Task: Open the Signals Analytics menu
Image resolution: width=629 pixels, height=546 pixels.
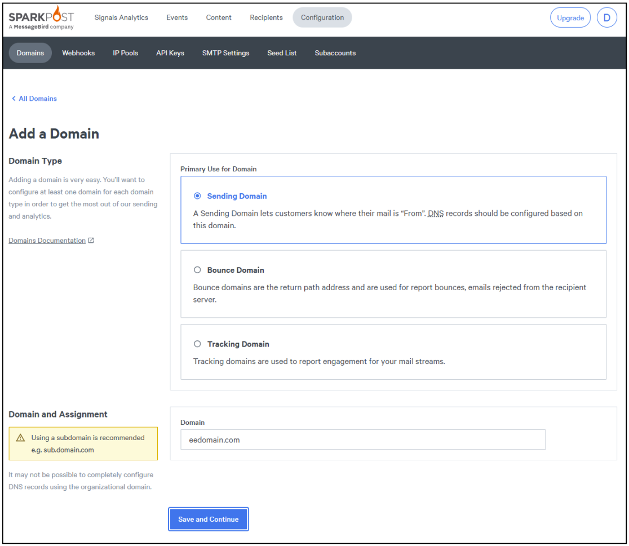Action: (x=121, y=17)
